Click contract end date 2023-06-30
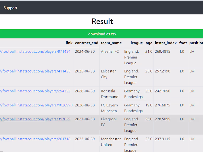Image resolution: width=203 pixels, height=152 pixels. pos(85,139)
